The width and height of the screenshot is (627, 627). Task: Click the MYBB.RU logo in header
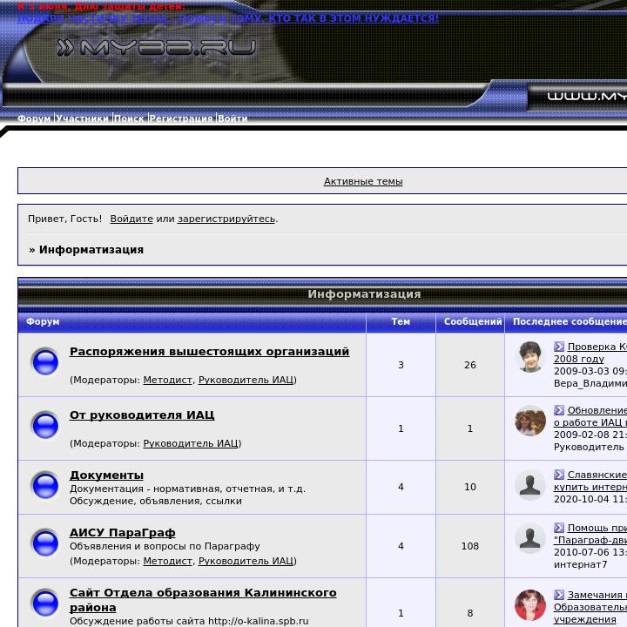157,47
